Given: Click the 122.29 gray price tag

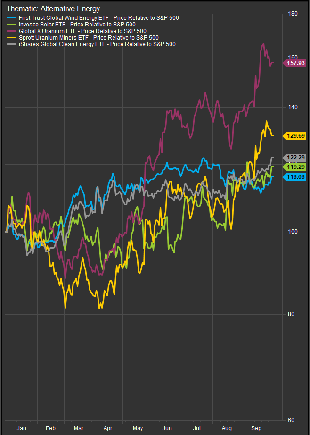Looking at the screenshot, I should 295,158.
